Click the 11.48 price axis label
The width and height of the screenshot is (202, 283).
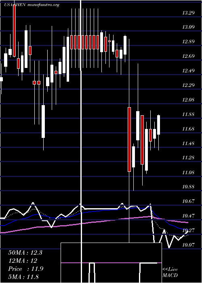[188, 144]
